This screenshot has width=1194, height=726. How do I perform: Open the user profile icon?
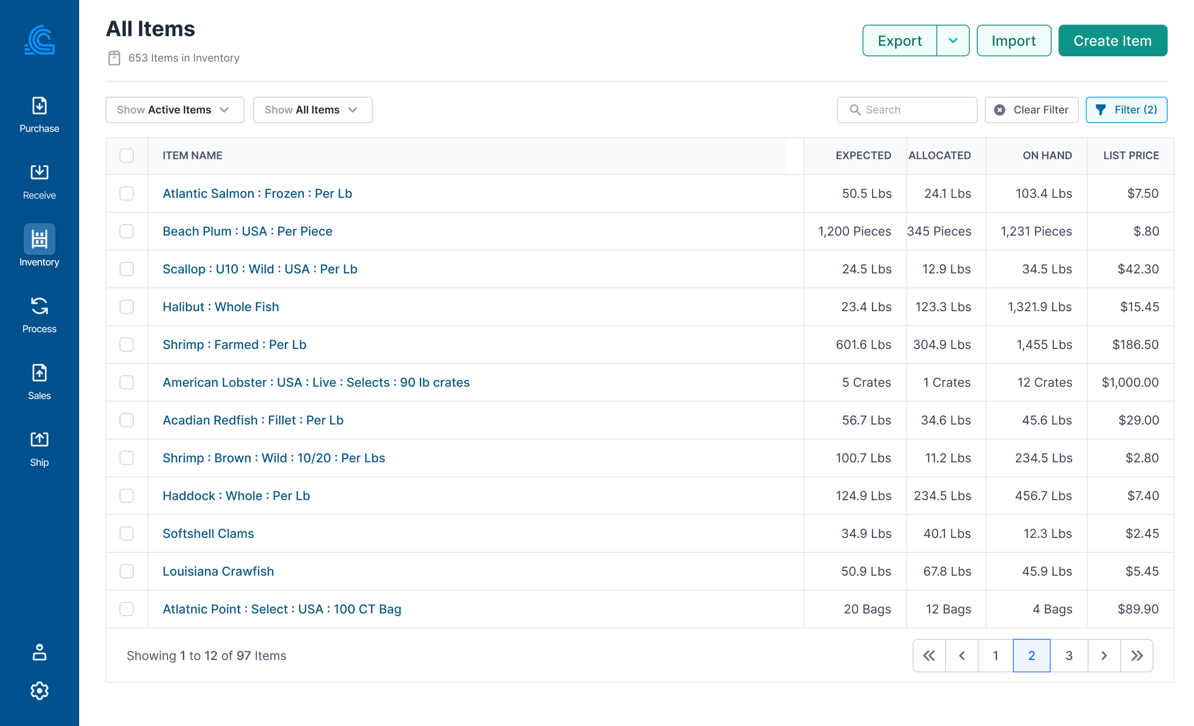(39, 652)
